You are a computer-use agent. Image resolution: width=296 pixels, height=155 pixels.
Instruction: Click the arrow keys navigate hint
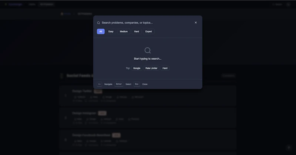(100, 84)
